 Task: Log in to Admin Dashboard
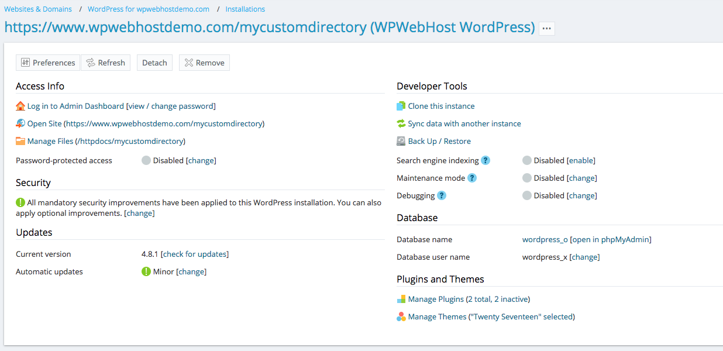click(x=75, y=106)
